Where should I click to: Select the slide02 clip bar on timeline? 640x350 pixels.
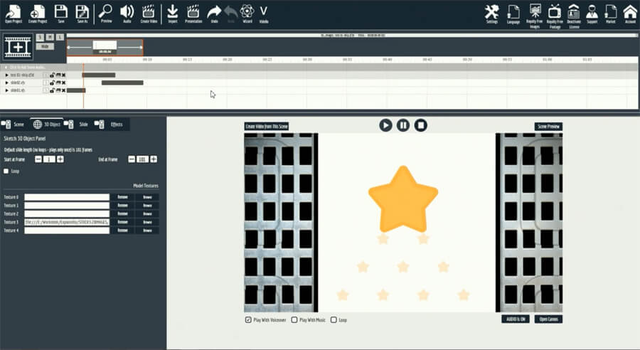[122, 83]
